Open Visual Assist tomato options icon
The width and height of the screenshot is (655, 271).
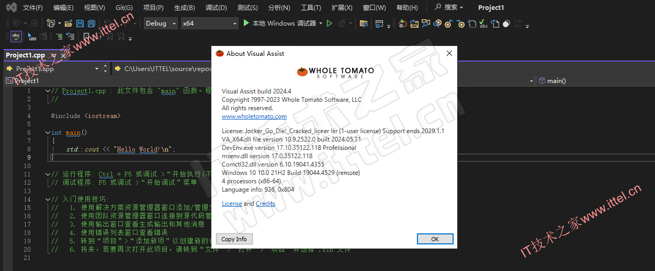point(402,23)
